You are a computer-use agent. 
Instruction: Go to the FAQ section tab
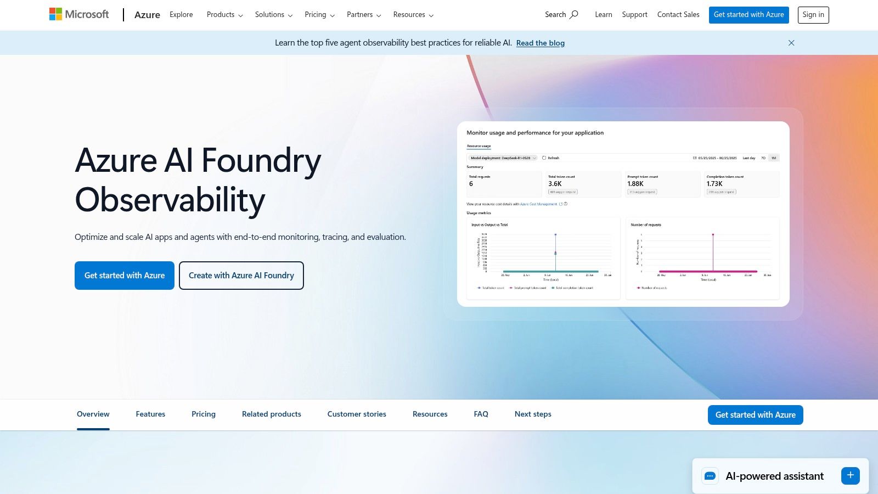[481, 414]
